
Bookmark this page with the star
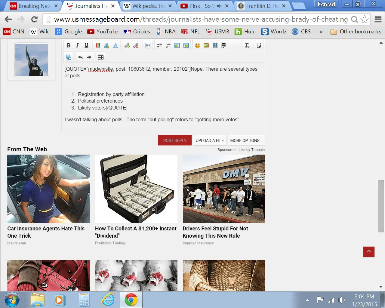365,20
